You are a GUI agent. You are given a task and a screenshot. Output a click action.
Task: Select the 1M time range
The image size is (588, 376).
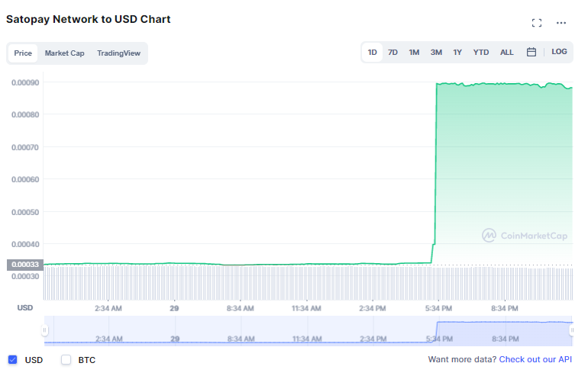tap(414, 53)
